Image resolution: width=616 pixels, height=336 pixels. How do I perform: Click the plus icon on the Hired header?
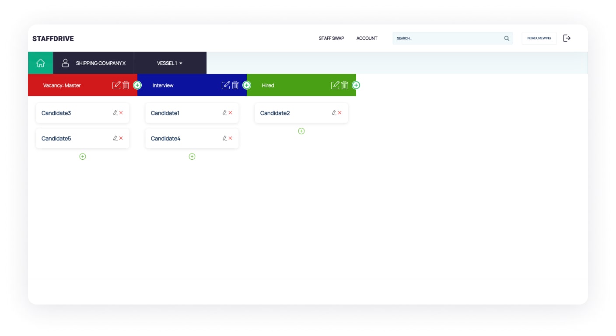(356, 85)
